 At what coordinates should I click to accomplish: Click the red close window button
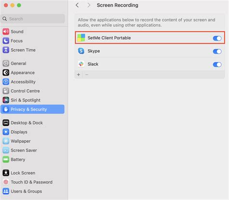pyautogui.click(x=6, y=5)
